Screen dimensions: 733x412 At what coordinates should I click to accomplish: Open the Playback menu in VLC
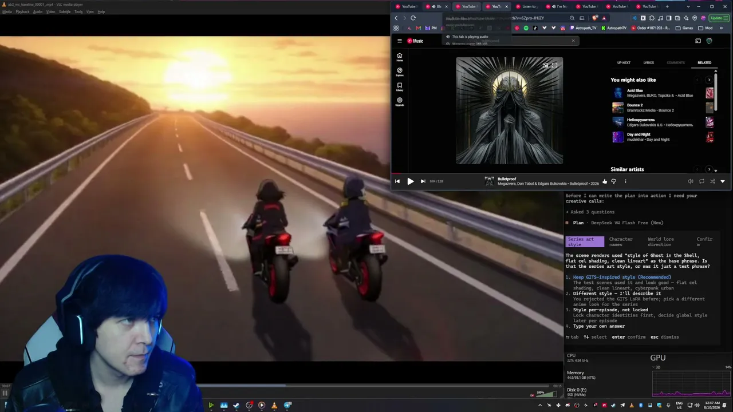coord(22,11)
